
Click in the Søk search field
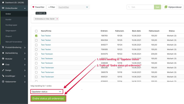click(x=140, y=7)
